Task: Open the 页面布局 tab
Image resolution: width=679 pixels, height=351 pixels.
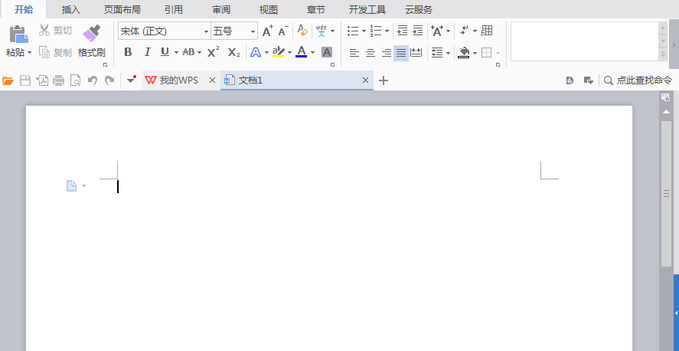Action: pos(122,9)
